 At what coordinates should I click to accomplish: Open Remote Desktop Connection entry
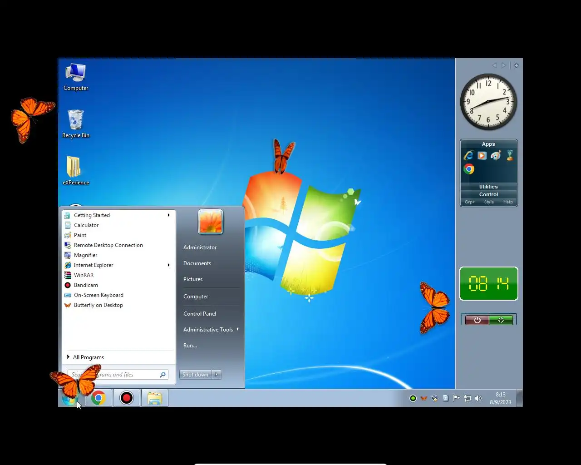click(x=119, y=245)
